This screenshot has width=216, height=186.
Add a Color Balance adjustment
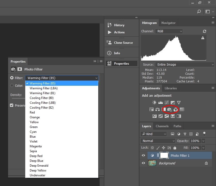158,109
